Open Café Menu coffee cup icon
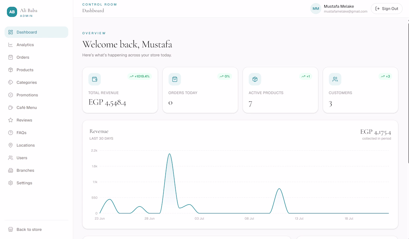The height and width of the screenshot is (239, 409). pyautogui.click(x=10, y=107)
